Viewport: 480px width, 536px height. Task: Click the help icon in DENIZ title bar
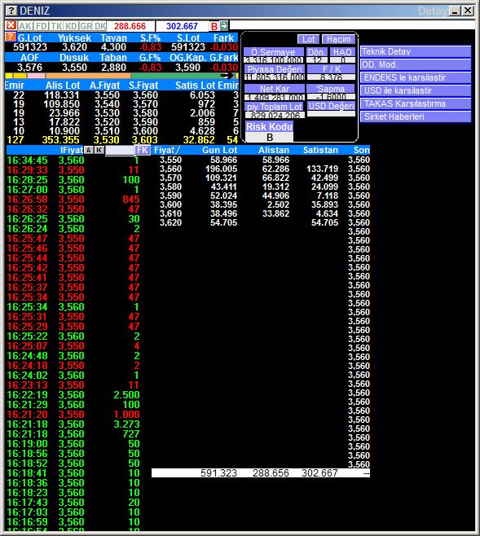pyautogui.click(x=11, y=11)
